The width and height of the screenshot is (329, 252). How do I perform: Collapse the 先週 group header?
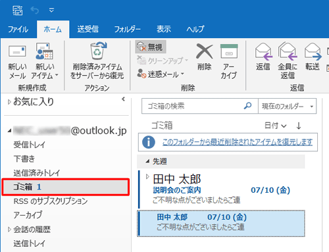[147, 161]
